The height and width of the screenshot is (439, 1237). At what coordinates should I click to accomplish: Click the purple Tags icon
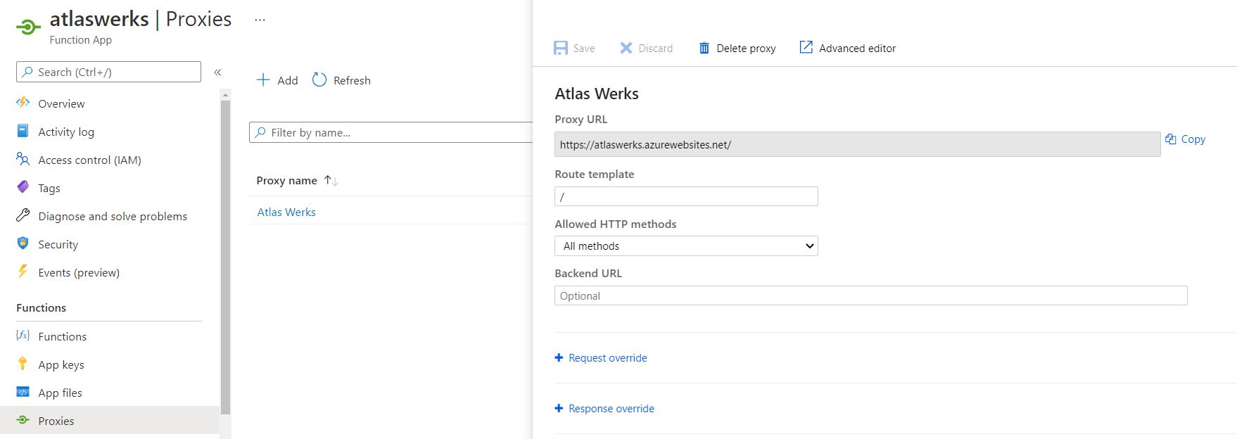tap(23, 187)
